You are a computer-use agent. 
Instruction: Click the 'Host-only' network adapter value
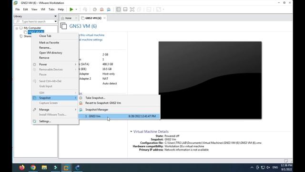109,74
